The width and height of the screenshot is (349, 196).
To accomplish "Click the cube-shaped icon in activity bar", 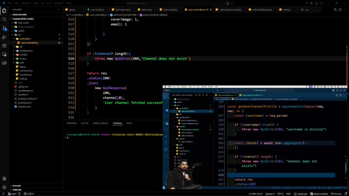I will (x=4, y=63).
